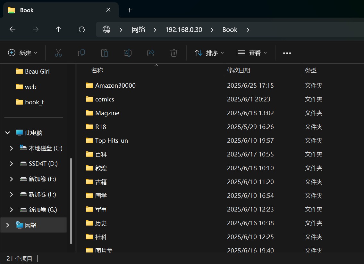
Task: Expand the 新加卷 (E:) node
Action: pos(11,179)
